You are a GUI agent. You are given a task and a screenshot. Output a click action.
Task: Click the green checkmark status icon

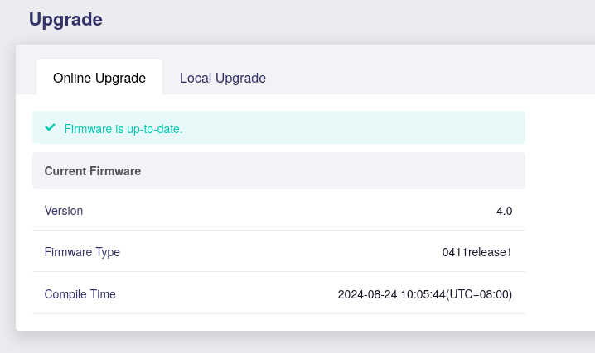[x=50, y=128]
